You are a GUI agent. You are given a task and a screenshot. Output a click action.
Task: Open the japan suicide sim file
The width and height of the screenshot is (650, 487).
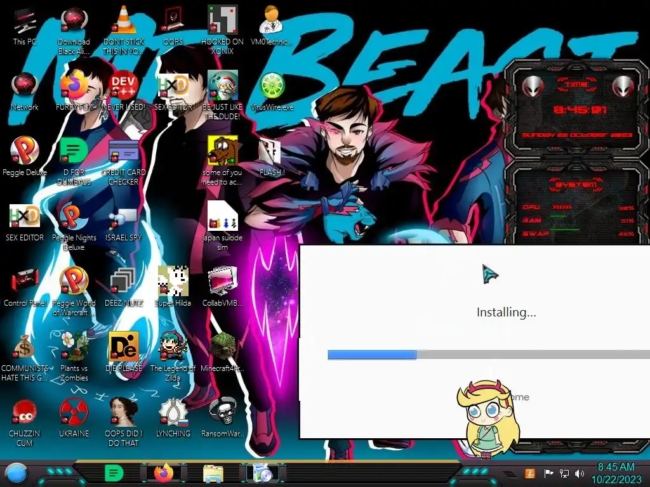click(222, 216)
